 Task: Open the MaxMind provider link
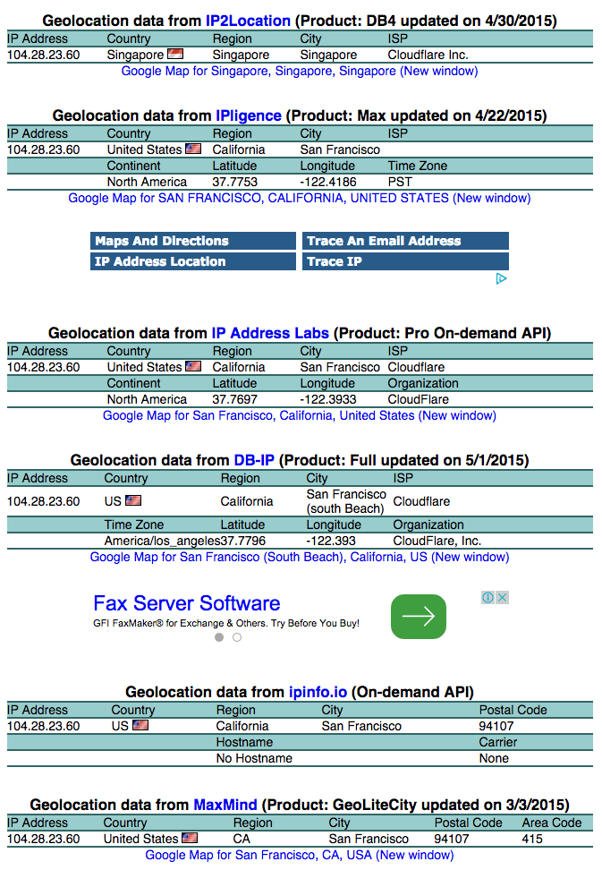click(x=225, y=805)
